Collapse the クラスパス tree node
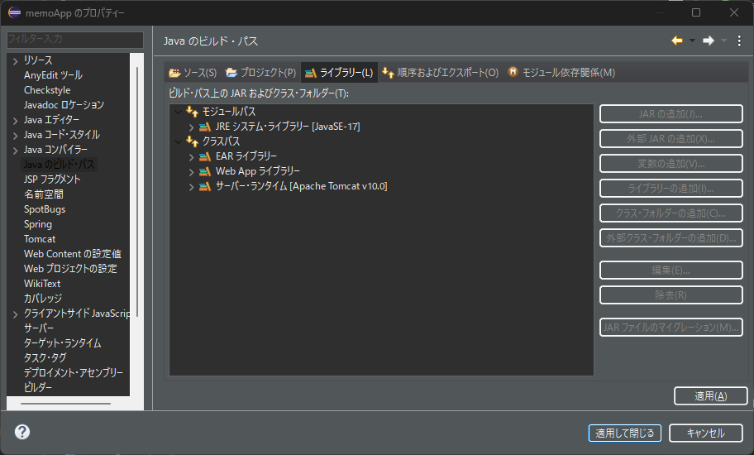The width and height of the screenshot is (754, 455). click(x=178, y=141)
